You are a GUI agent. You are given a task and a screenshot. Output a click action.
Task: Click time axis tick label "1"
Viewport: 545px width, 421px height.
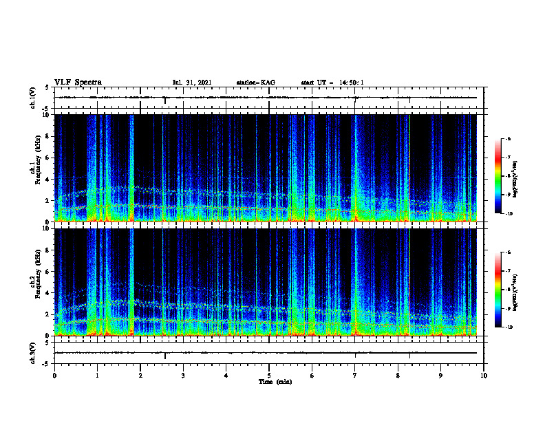pos(97,376)
